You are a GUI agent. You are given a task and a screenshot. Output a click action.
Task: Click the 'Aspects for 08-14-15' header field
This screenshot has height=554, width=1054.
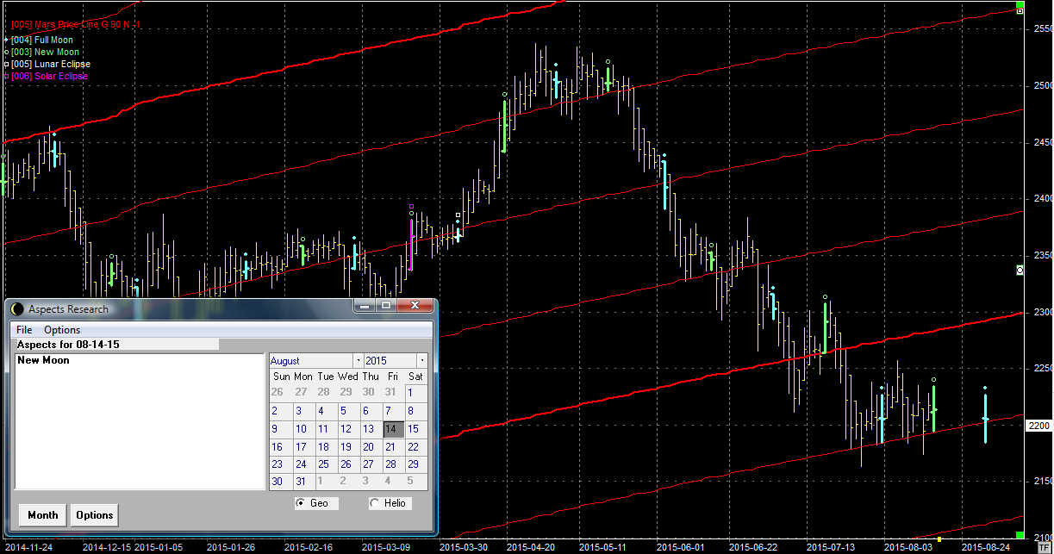(x=117, y=345)
